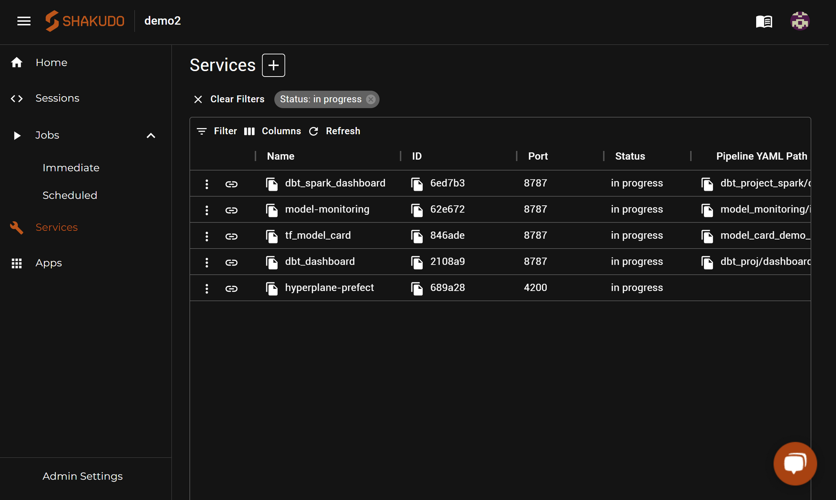This screenshot has width=836, height=500.
Task: Copy the dbt_spark_dashboard name
Action: pyautogui.click(x=272, y=184)
